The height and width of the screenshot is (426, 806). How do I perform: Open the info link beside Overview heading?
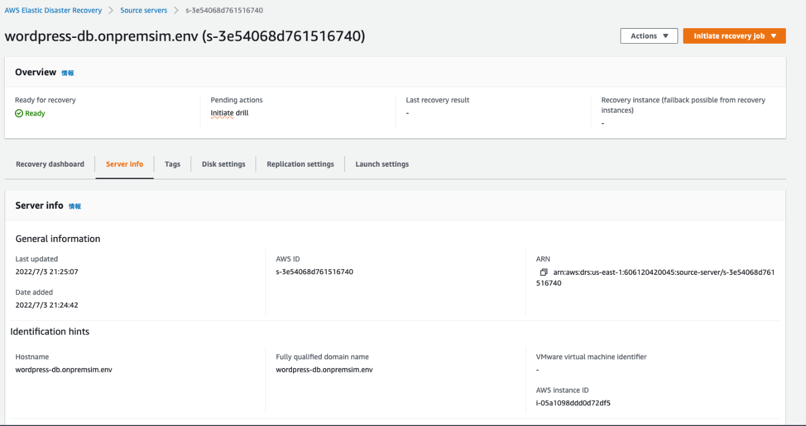[x=67, y=73]
